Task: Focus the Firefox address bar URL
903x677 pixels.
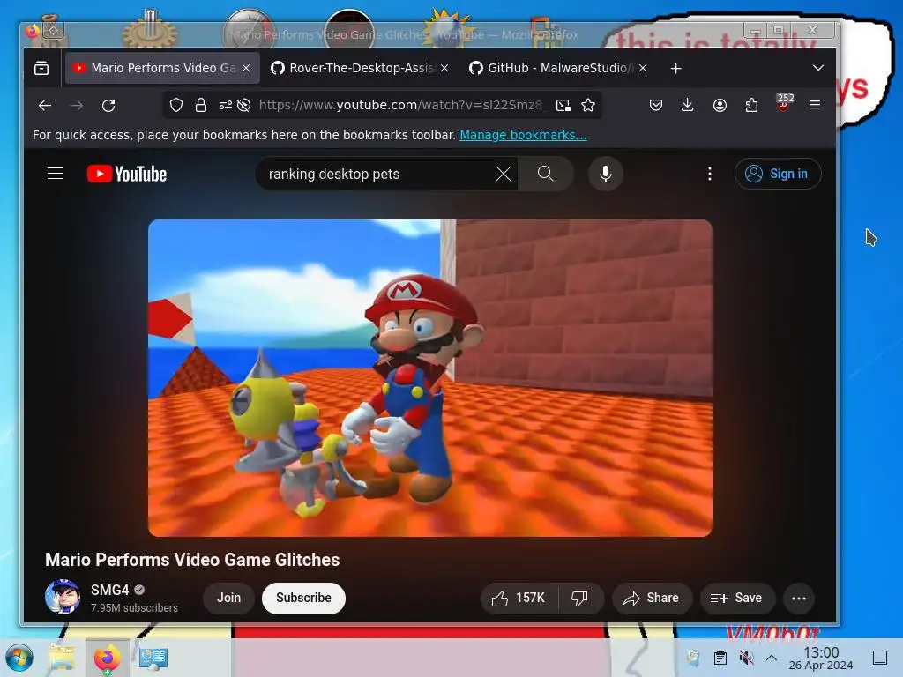Action: (400, 105)
